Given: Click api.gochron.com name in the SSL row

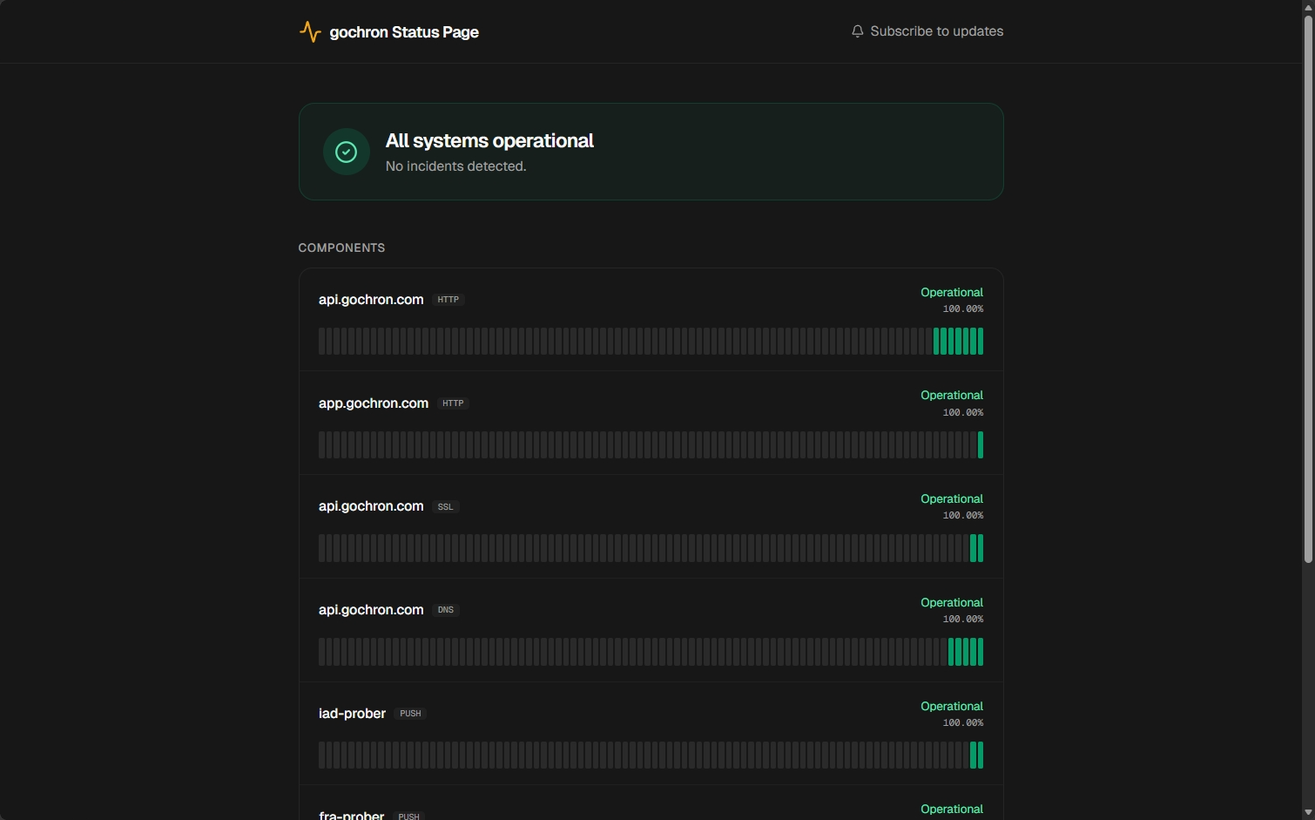Looking at the screenshot, I should (x=371, y=506).
